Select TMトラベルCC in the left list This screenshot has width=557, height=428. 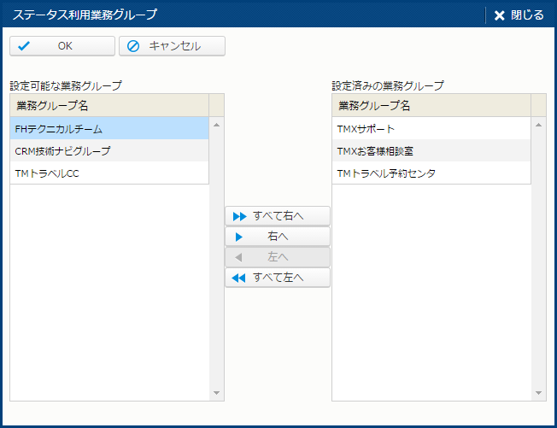point(109,173)
